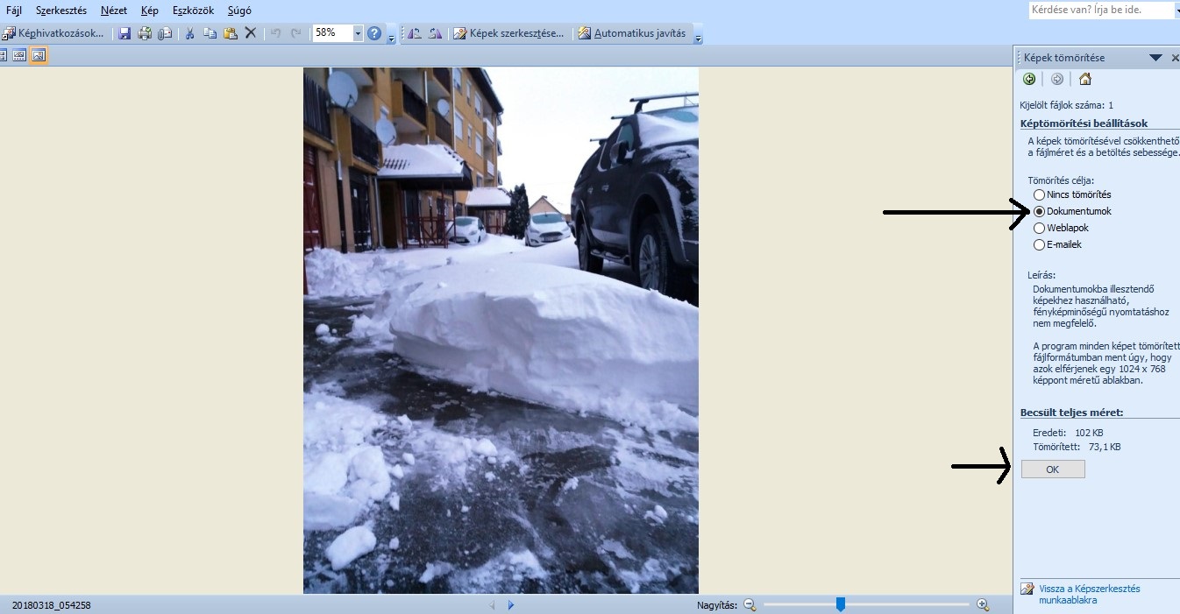The width and height of the screenshot is (1180, 614).
Task: Select the Nincs tömörítés radio button
Action: click(x=1040, y=194)
